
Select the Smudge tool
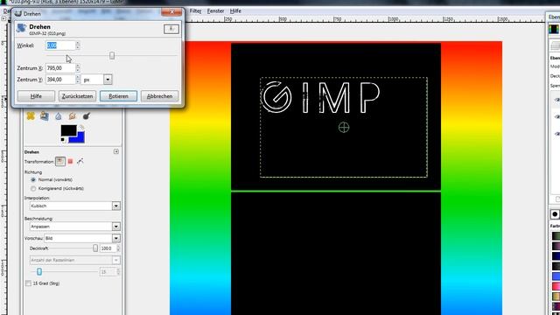[72, 116]
